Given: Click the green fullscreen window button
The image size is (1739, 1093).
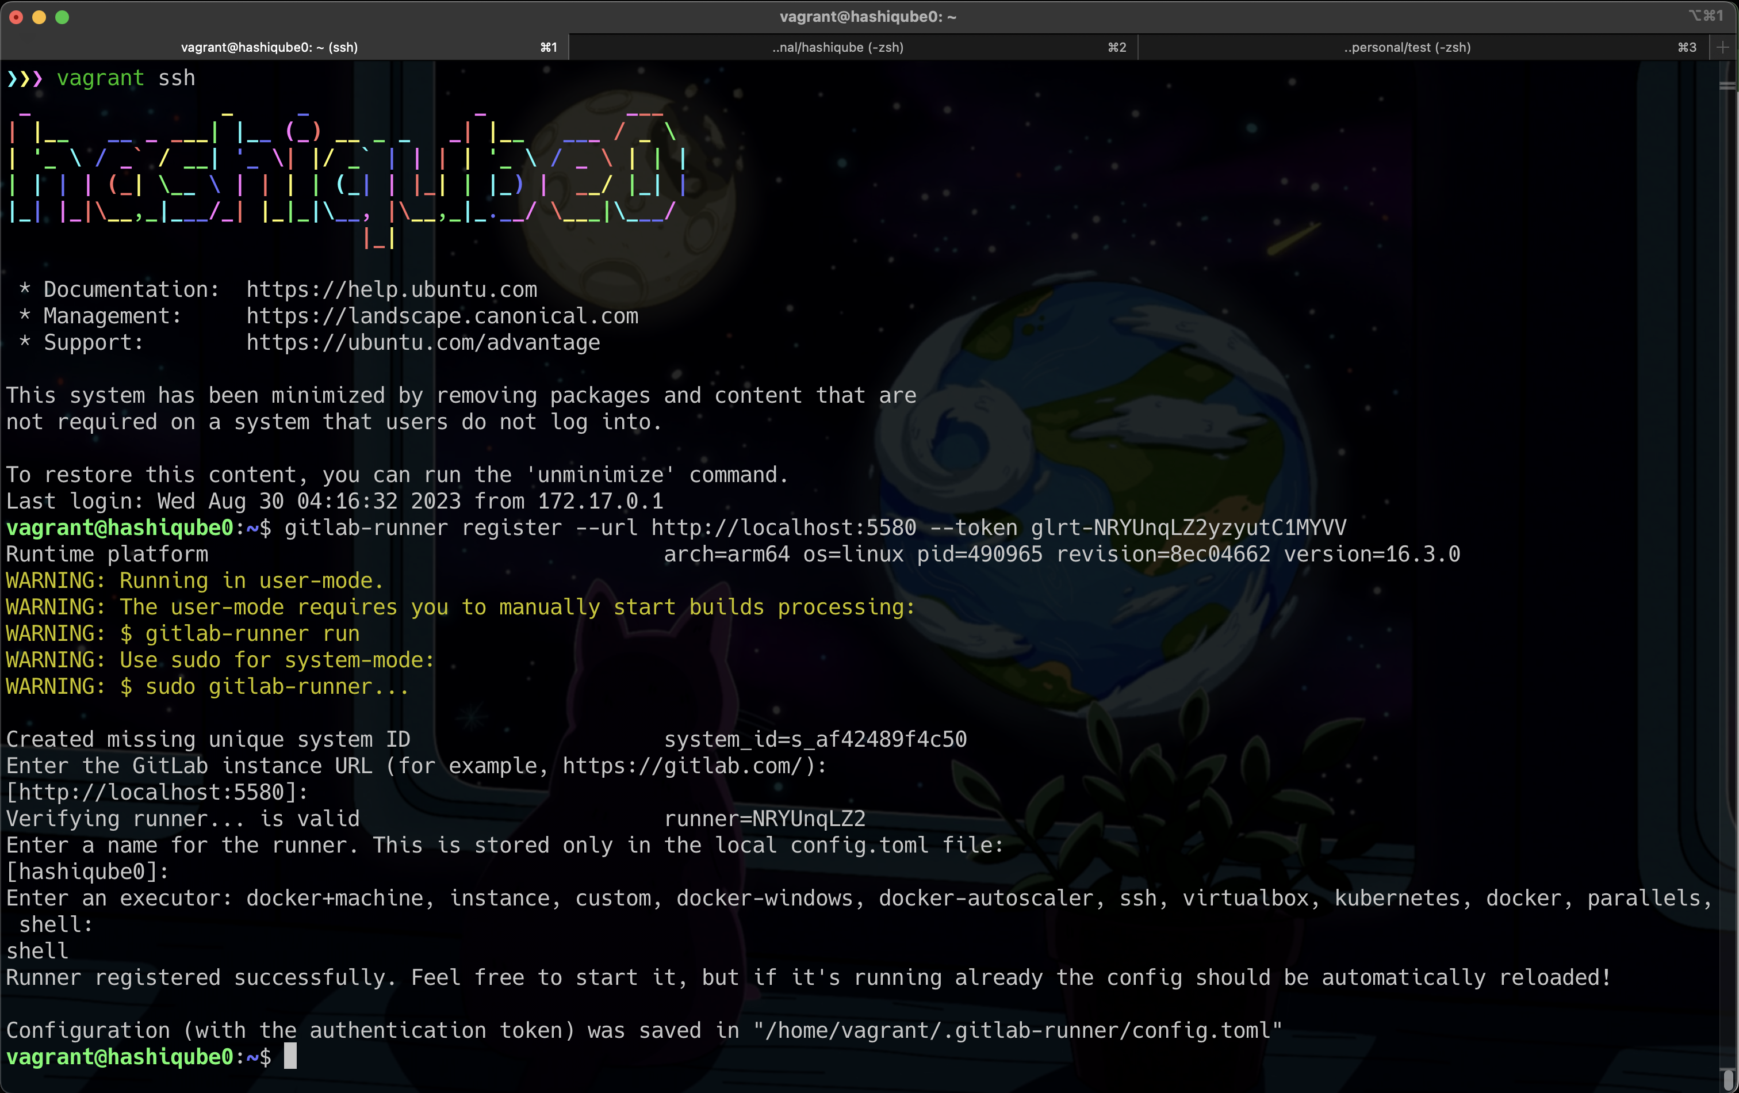Looking at the screenshot, I should (x=62, y=17).
